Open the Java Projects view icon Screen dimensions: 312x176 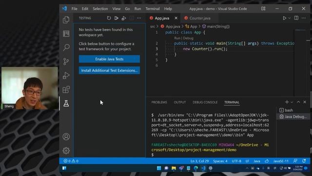(x=66, y=34)
